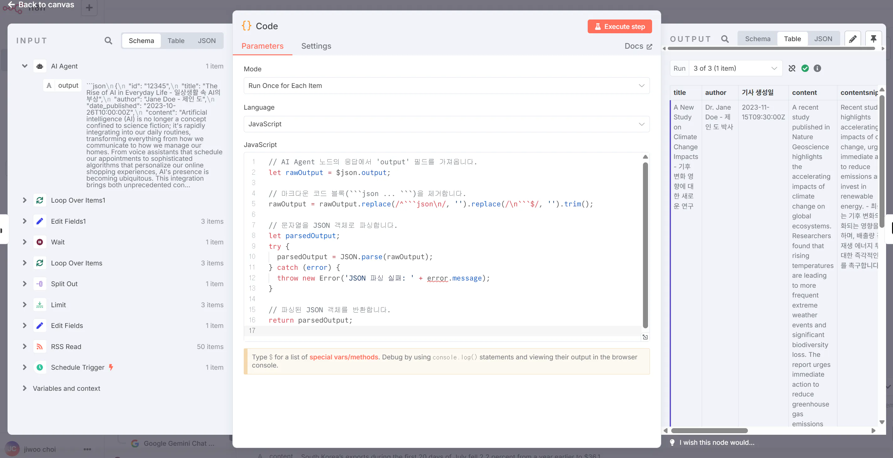Click the Edit Fields pencil icon
893x458 pixels.
pos(40,325)
